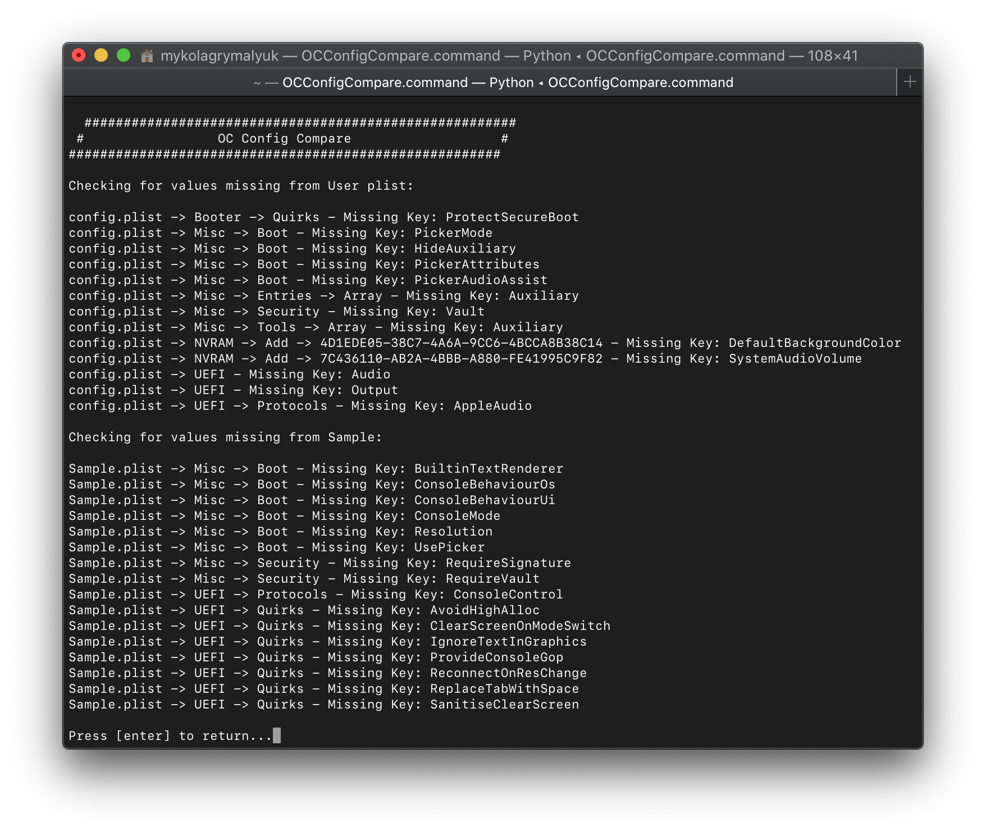Click 'Checking for values missing from Sample:' line
This screenshot has width=986, height=832.
click(x=225, y=437)
